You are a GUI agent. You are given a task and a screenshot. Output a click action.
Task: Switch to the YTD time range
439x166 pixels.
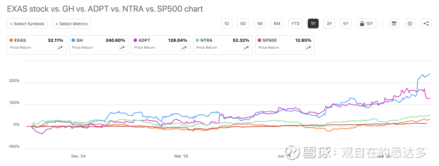(x=296, y=24)
